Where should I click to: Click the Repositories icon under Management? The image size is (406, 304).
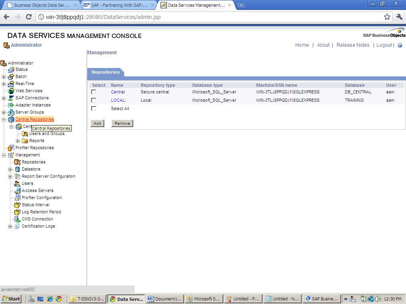pyautogui.click(x=17, y=162)
